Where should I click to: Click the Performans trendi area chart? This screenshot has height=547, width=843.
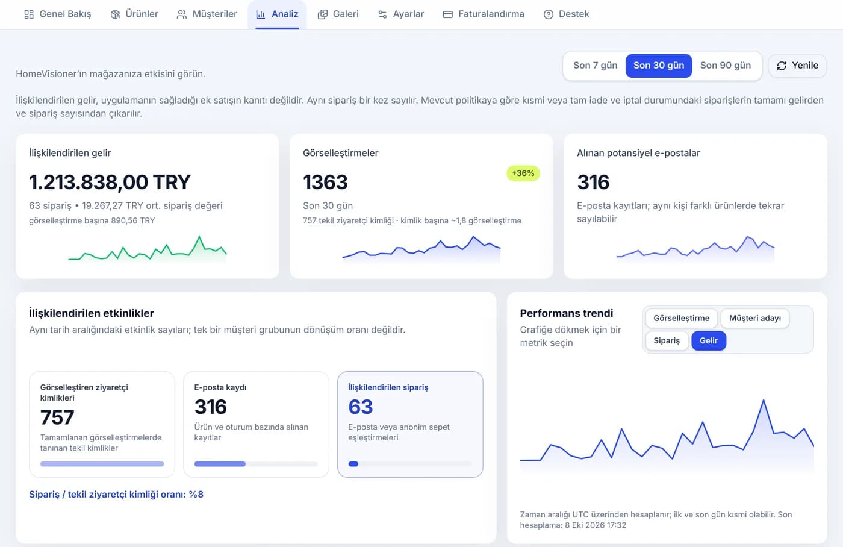tap(667, 436)
